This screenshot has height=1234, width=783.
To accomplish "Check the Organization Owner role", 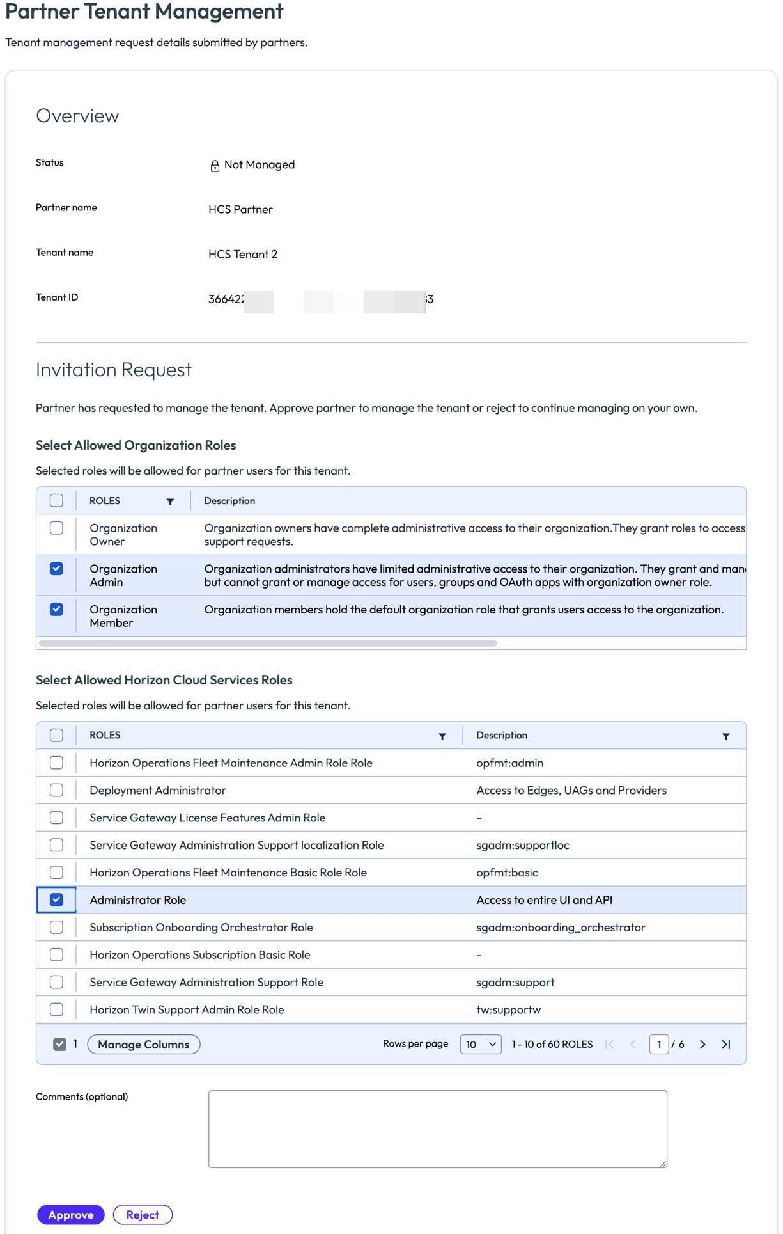I will click(x=56, y=528).
